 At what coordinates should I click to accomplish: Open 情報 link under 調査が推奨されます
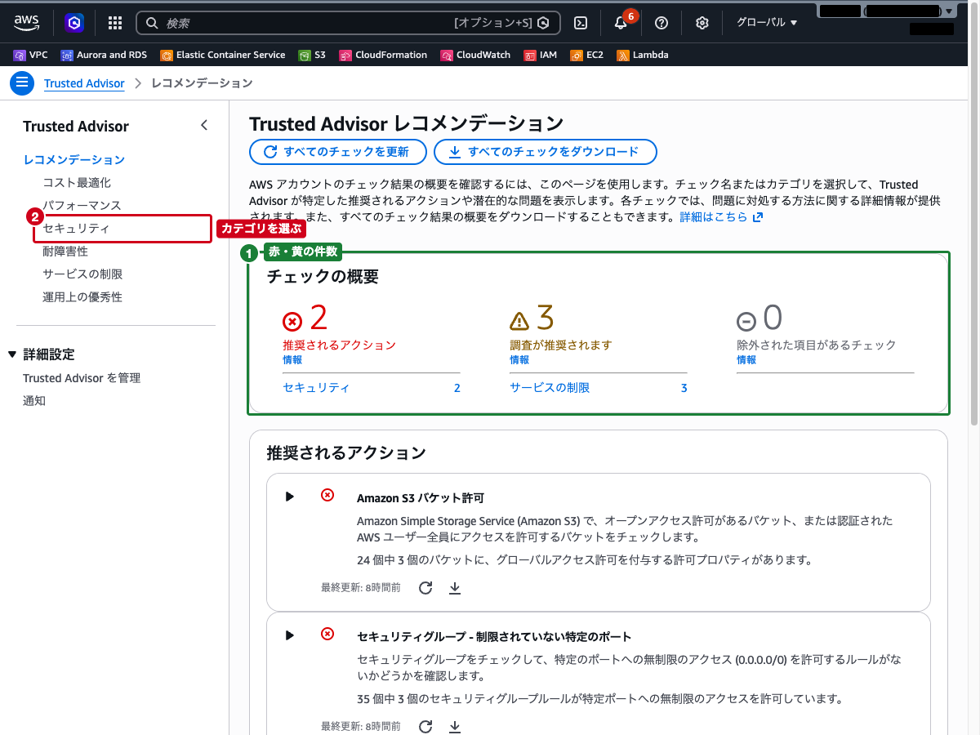point(519,359)
